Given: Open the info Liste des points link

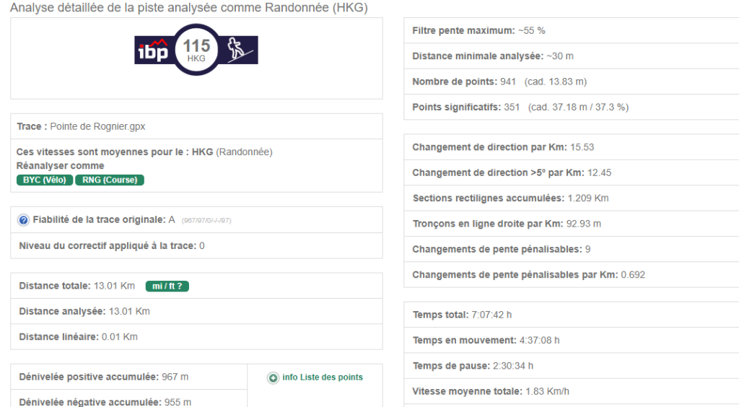Looking at the screenshot, I should coord(323,377).
